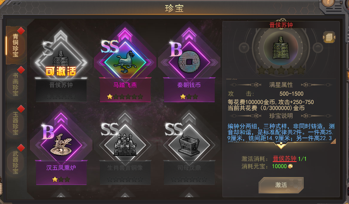This screenshot has width=349, height=204.
Task: Open the 玉器珍宝 tab
Action: click(16, 123)
